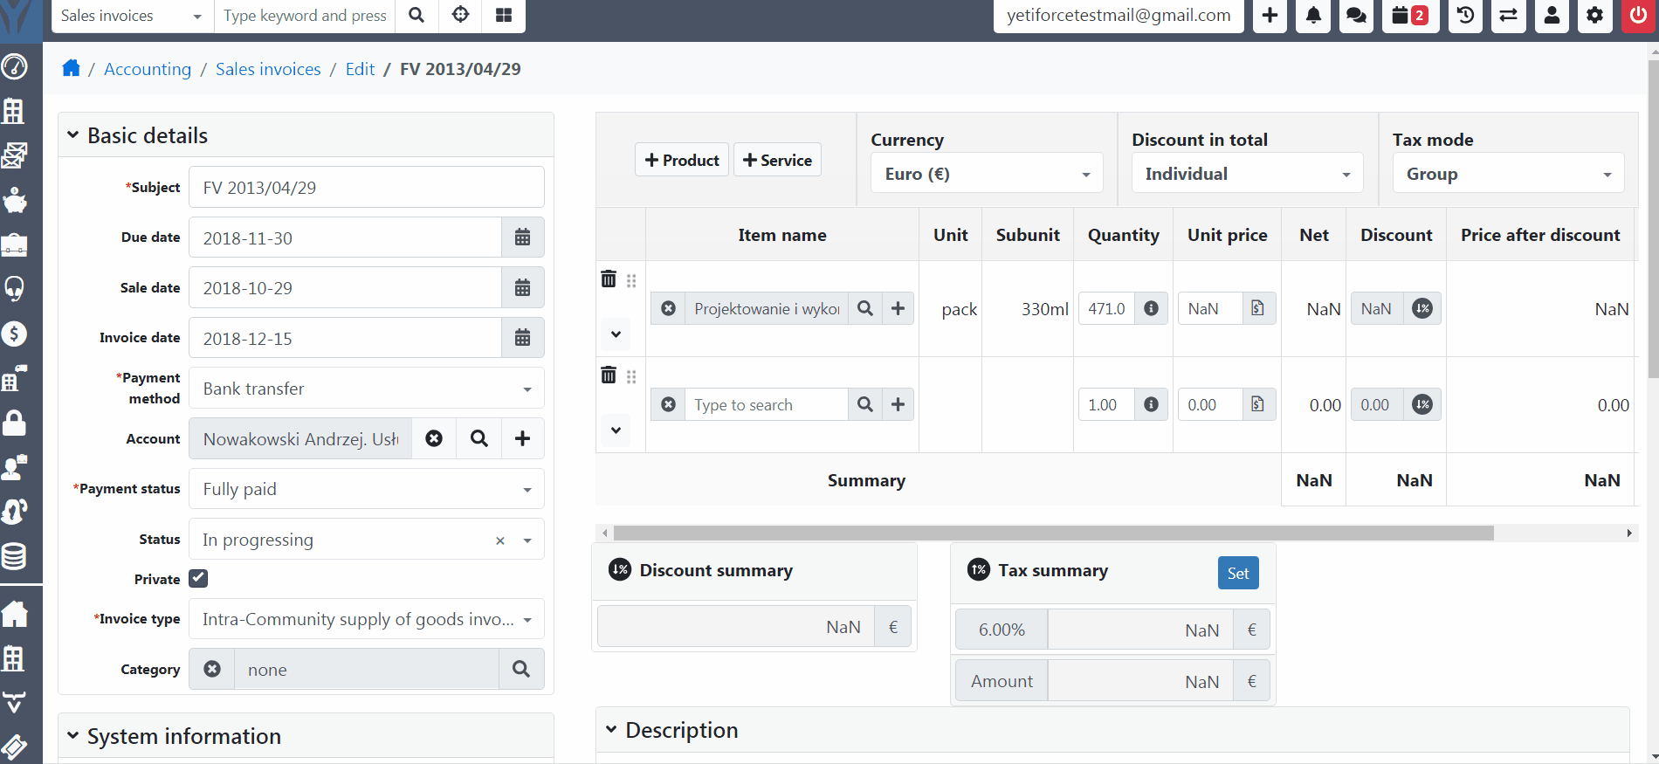Open unit price pricebook icon in first row
The width and height of the screenshot is (1659, 764).
(x=1257, y=308)
